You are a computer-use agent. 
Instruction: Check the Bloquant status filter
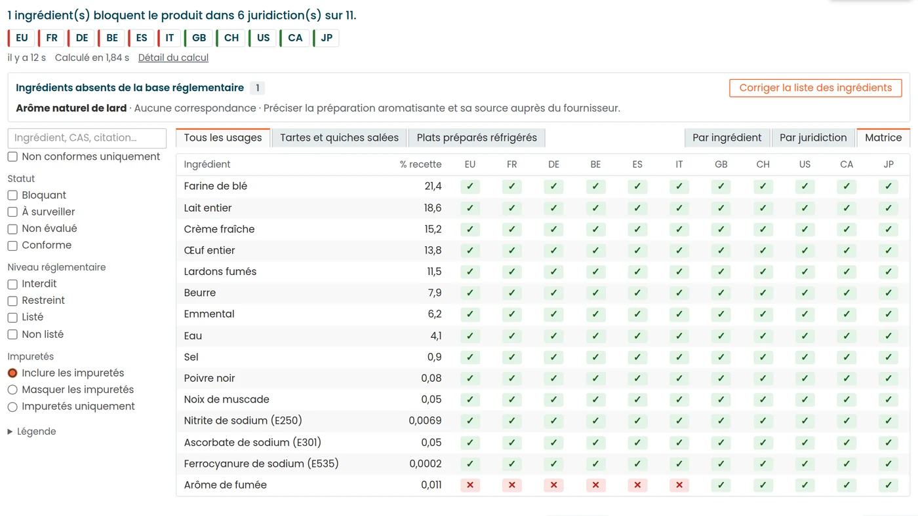(12, 195)
